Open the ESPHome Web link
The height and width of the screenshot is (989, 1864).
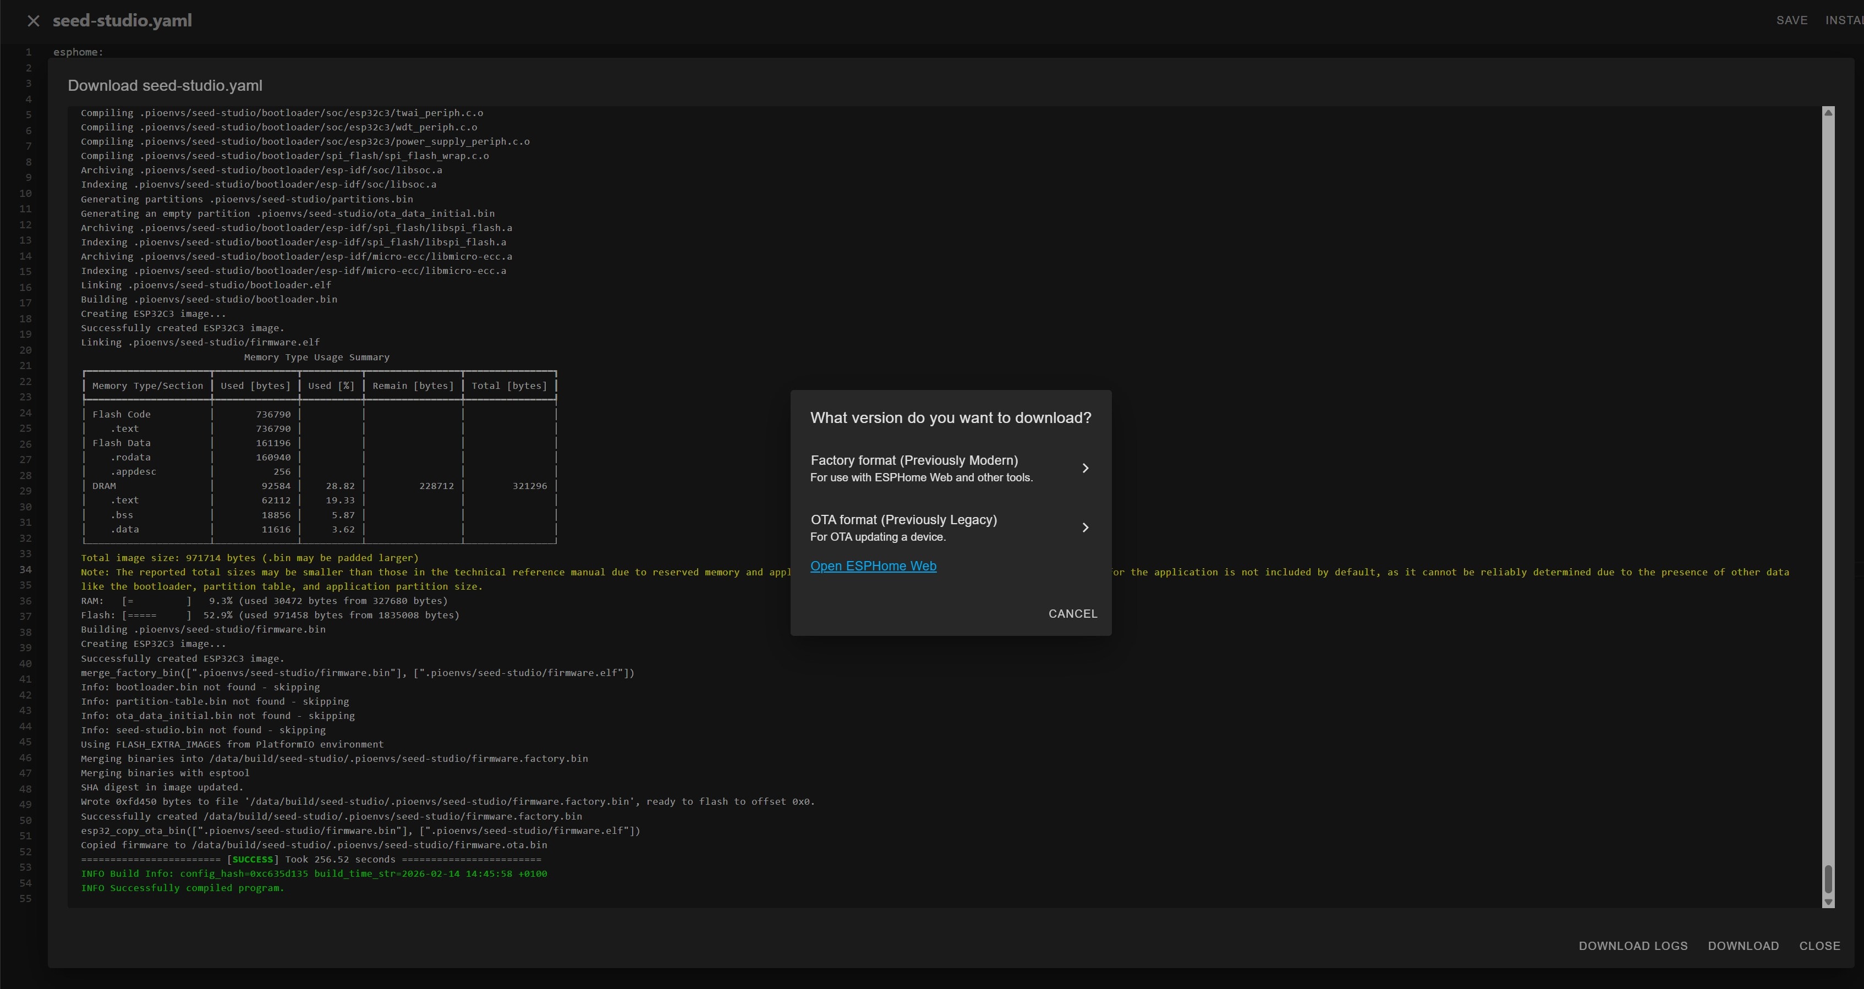pos(873,566)
